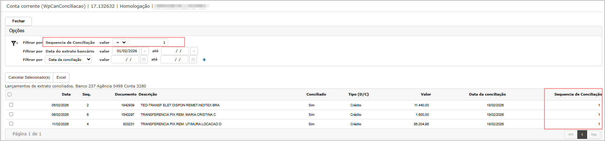The image size is (605, 141).
Task: Open the equals operator dropdown
Action: pyautogui.click(x=120, y=43)
